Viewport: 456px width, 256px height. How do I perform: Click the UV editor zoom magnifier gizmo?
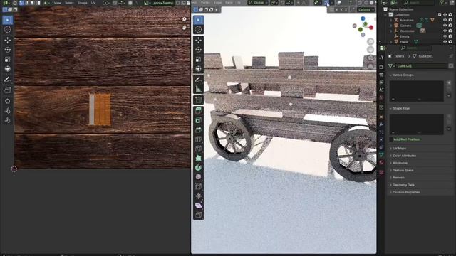184,19
